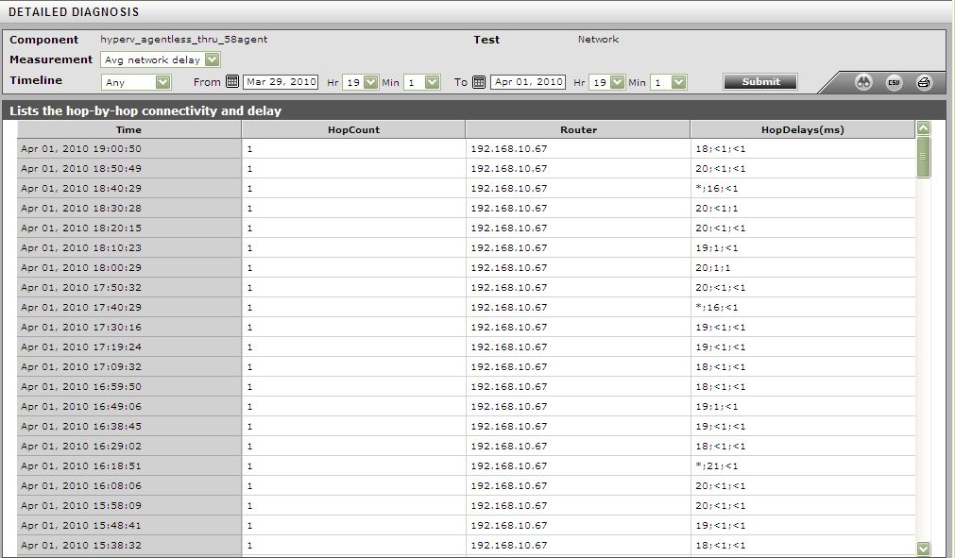The height and width of the screenshot is (558, 955).
Task: Click the Time column header
Action: point(128,129)
